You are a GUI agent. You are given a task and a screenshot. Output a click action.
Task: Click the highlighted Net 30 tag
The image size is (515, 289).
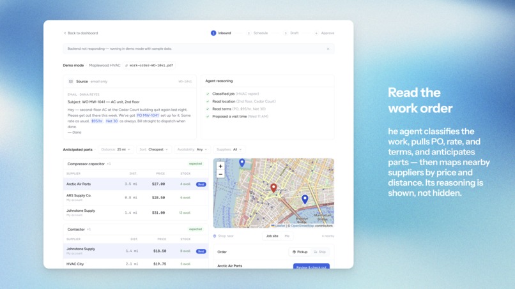112,121
